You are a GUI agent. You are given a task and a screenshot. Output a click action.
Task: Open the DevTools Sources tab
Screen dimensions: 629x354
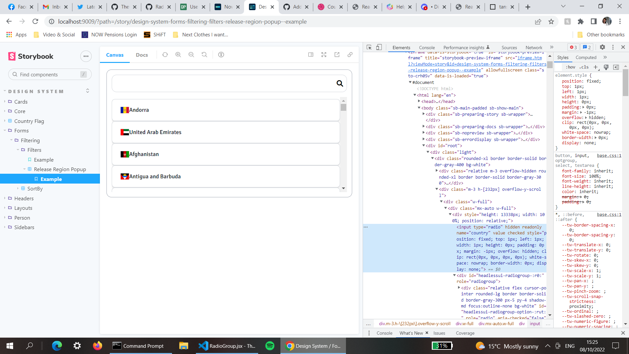click(509, 48)
